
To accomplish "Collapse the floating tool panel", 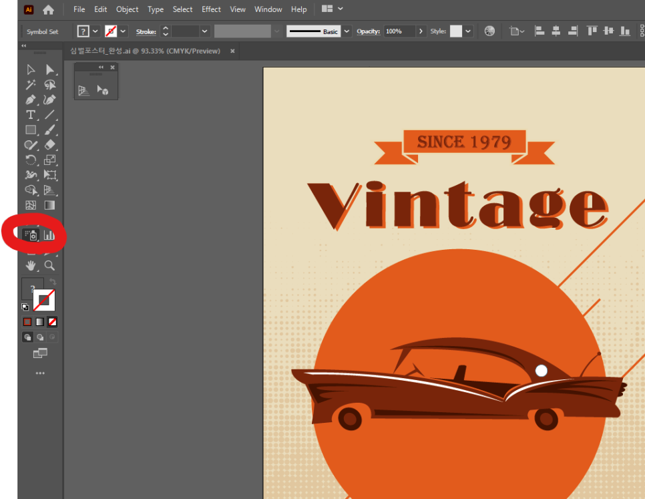I will pos(101,67).
